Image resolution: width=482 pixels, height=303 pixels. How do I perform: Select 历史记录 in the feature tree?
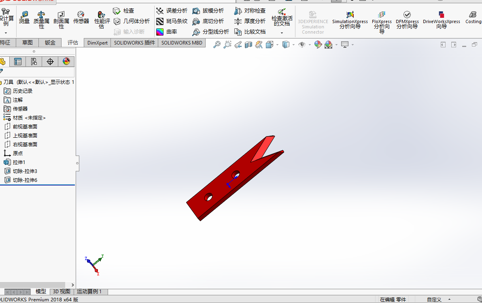18,91
